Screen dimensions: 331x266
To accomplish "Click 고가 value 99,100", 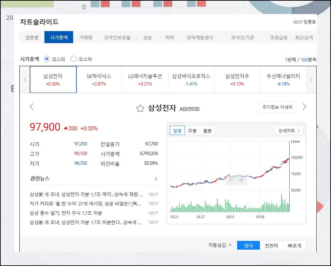I will pyautogui.click(x=80, y=154).
